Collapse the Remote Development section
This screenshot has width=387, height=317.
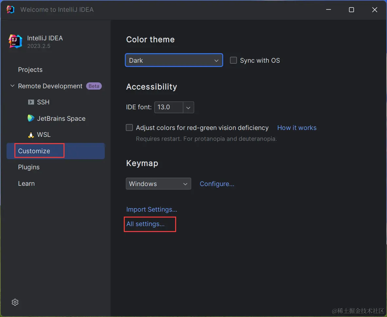(12, 86)
